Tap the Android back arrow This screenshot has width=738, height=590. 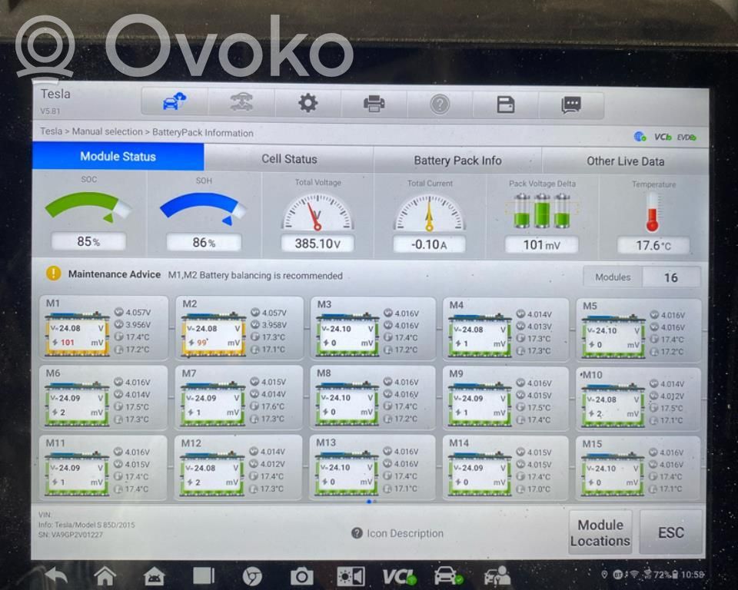[x=56, y=575]
